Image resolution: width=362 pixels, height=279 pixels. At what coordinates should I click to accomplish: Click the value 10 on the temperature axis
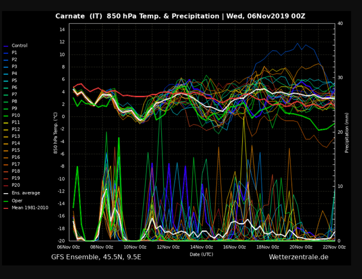pyautogui.click(x=62, y=55)
